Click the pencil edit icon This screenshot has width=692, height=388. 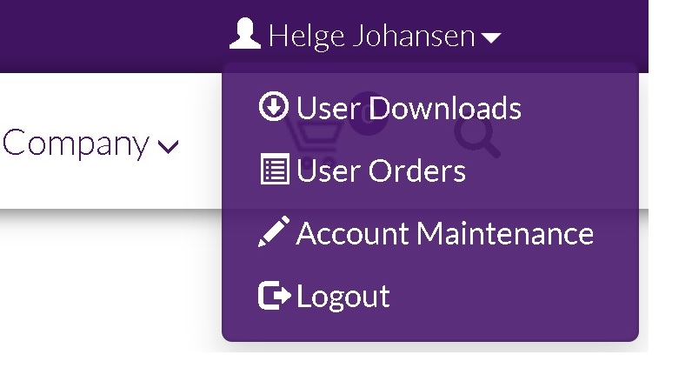pyautogui.click(x=274, y=231)
